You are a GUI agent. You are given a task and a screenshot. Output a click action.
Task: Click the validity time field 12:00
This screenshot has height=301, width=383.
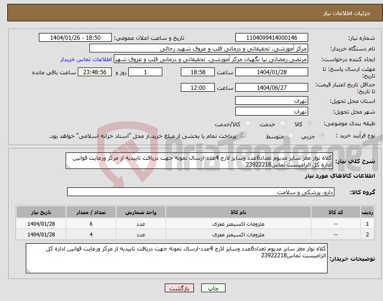tap(198, 87)
